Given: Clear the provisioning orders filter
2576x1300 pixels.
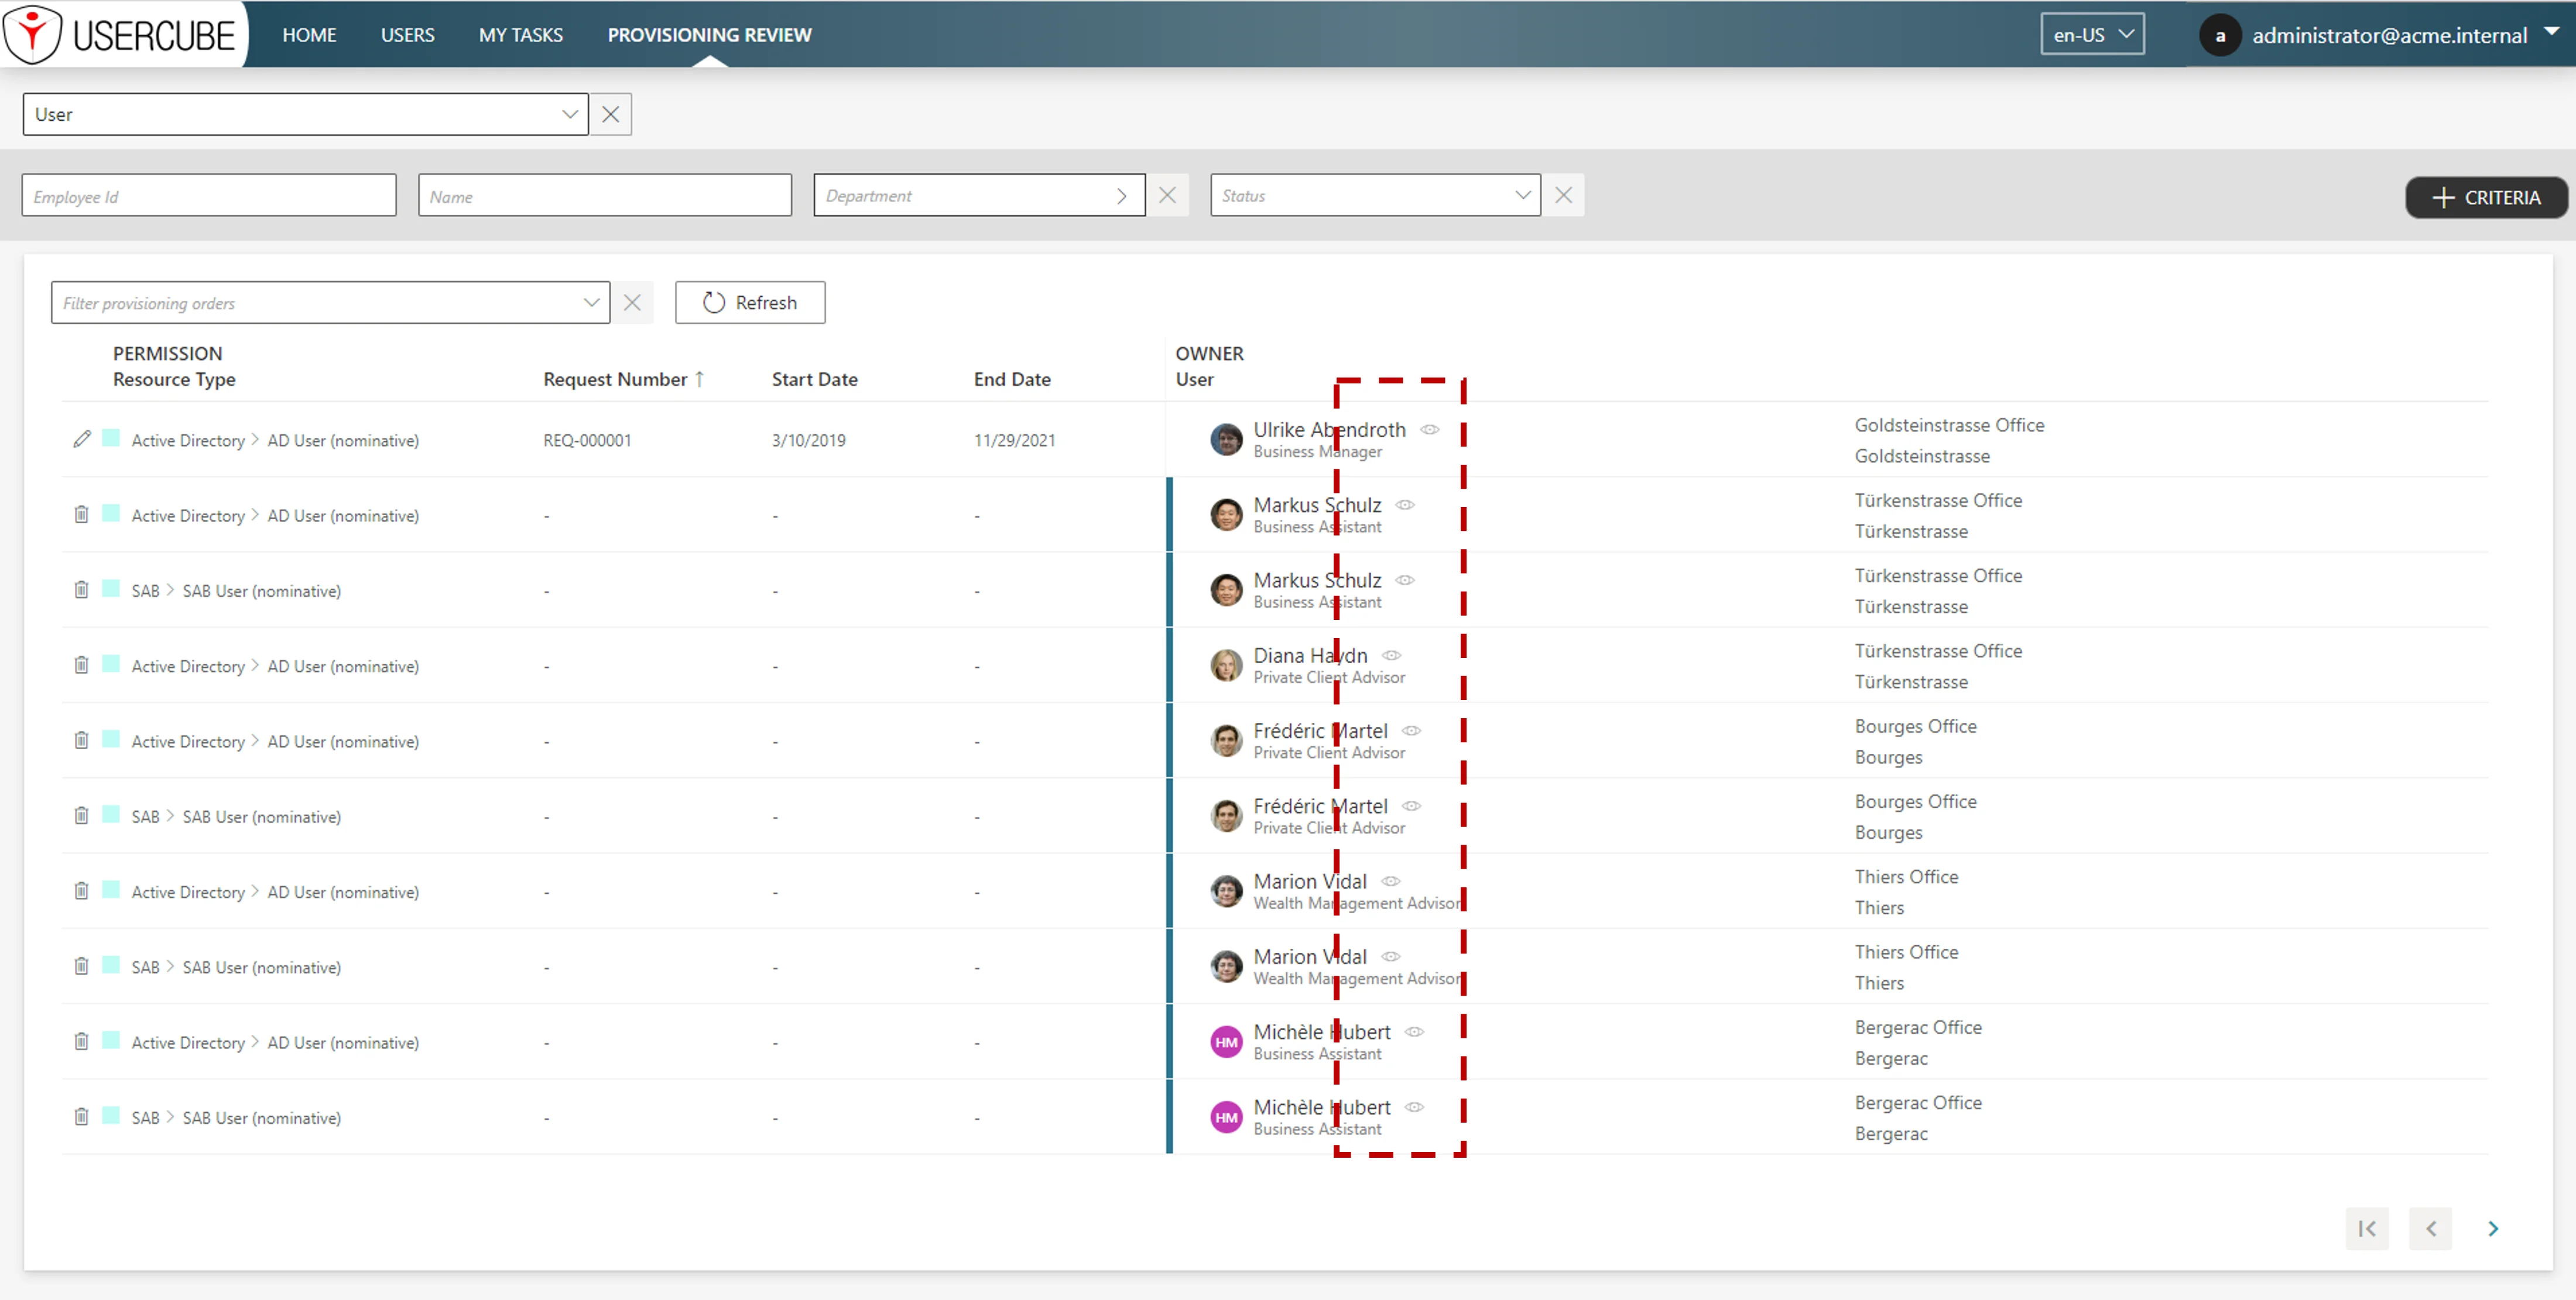Looking at the screenshot, I should [x=632, y=302].
